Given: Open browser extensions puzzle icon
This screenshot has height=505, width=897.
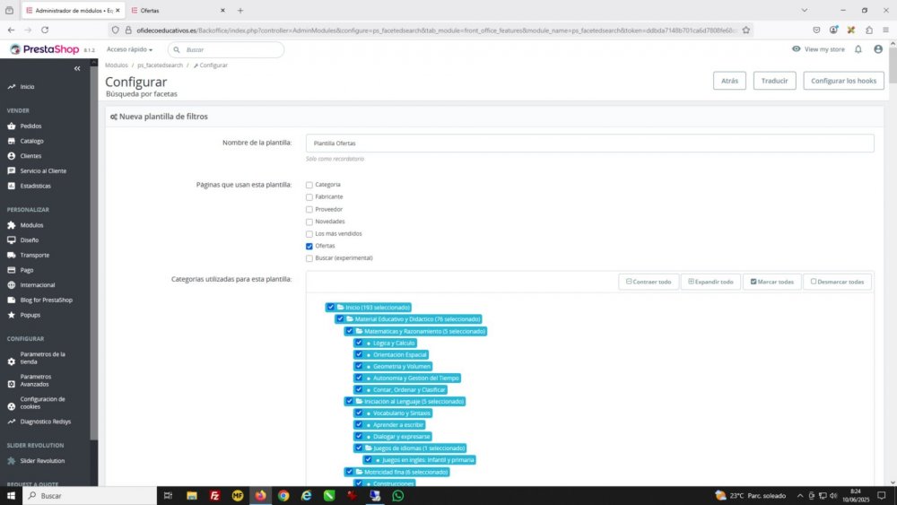Looking at the screenshot, I should point(869,30).
